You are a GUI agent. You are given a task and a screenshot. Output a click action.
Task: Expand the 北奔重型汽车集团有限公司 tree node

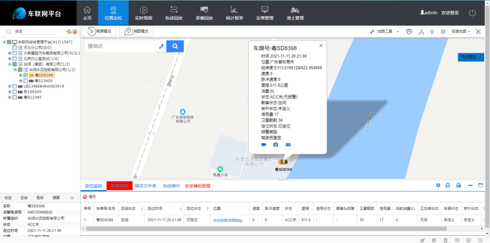point(10,53)
